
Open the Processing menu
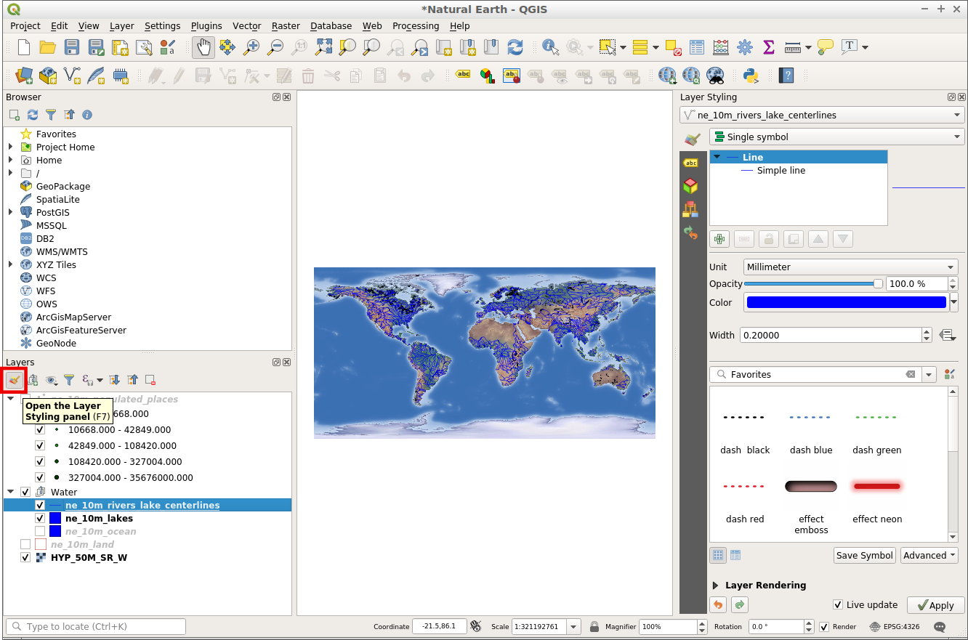point(416,25)
